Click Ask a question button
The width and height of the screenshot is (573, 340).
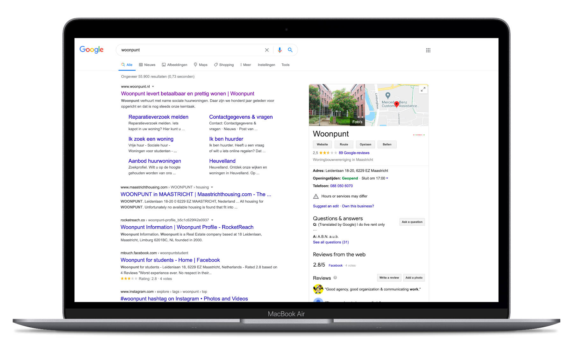coord(412,222)
